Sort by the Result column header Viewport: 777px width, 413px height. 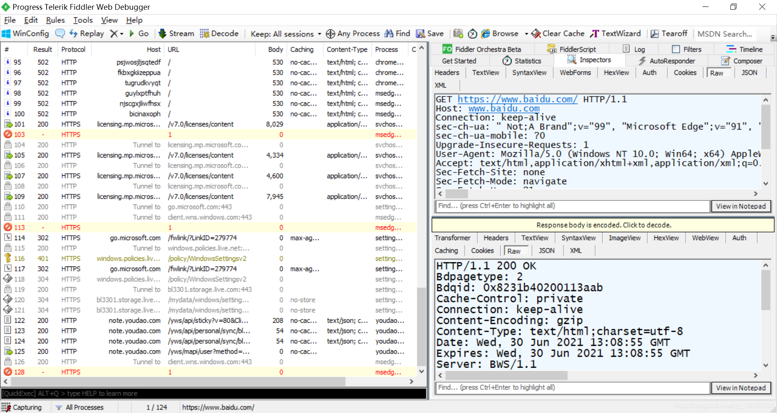coord(42,49)
